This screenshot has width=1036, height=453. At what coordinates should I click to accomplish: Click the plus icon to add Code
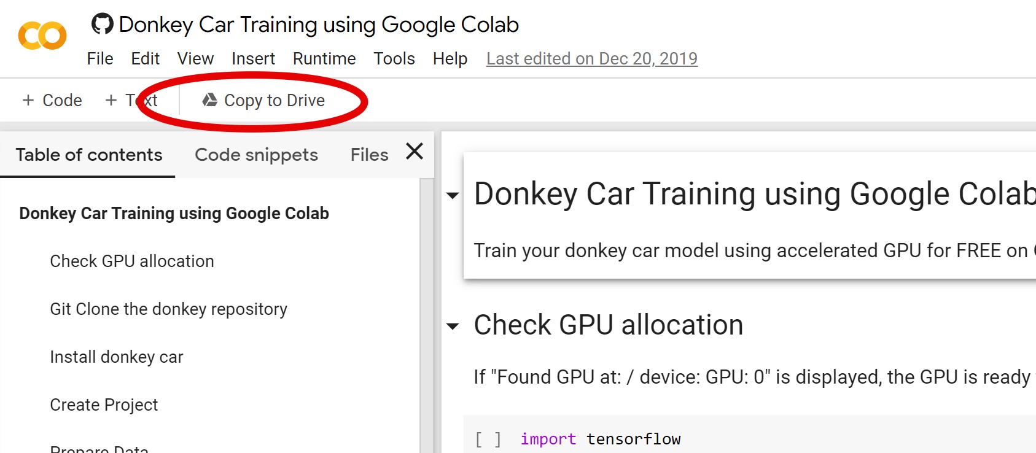28,100
